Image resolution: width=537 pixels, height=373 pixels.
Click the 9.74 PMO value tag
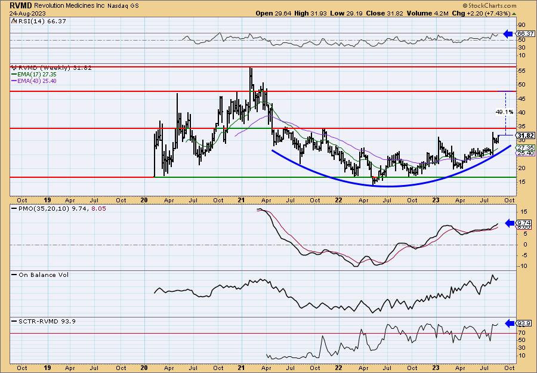coord(525,222)
